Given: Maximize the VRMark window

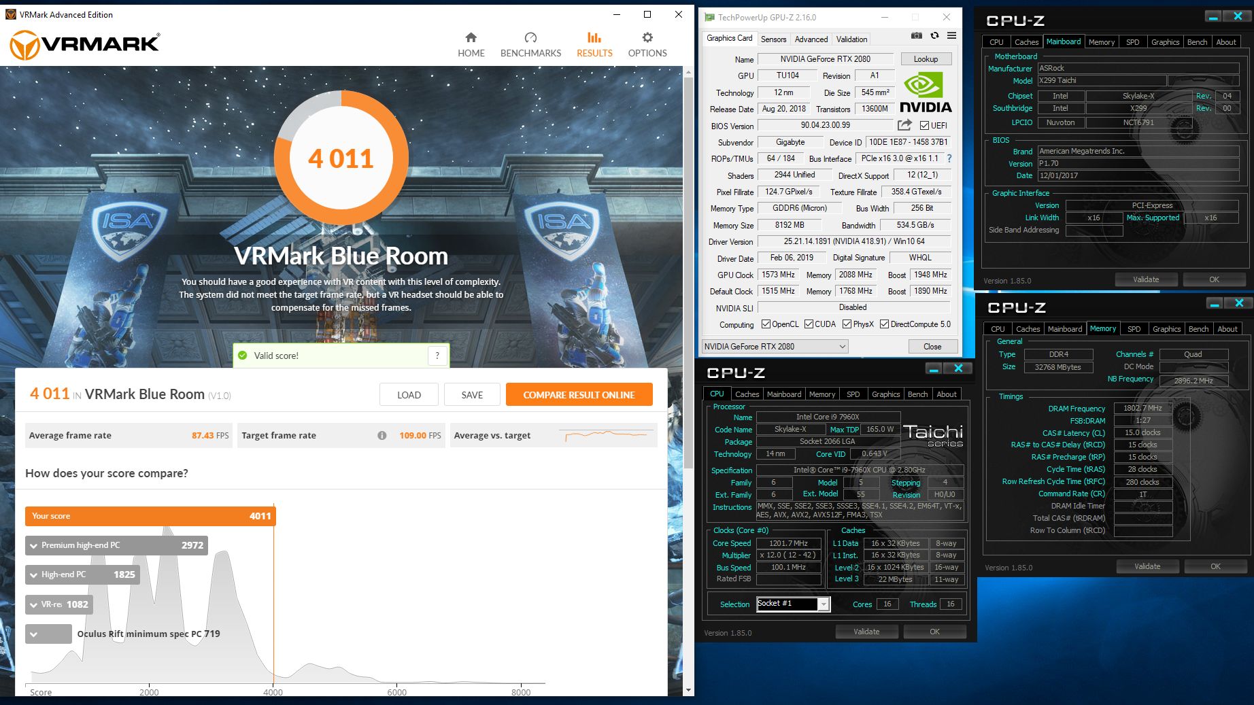Looking at the screenshot, I should (647, 14).
